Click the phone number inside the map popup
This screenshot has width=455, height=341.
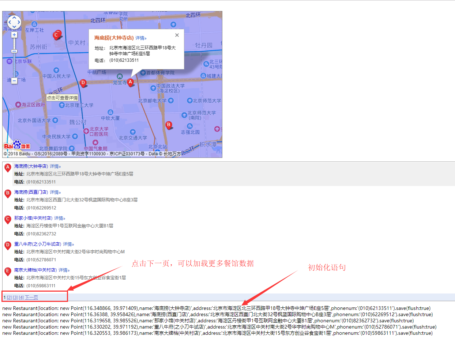tap(124, 61)
